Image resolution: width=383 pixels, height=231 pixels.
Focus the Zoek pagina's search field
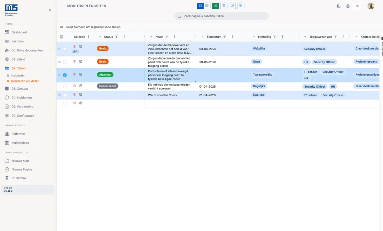point(221,16)
